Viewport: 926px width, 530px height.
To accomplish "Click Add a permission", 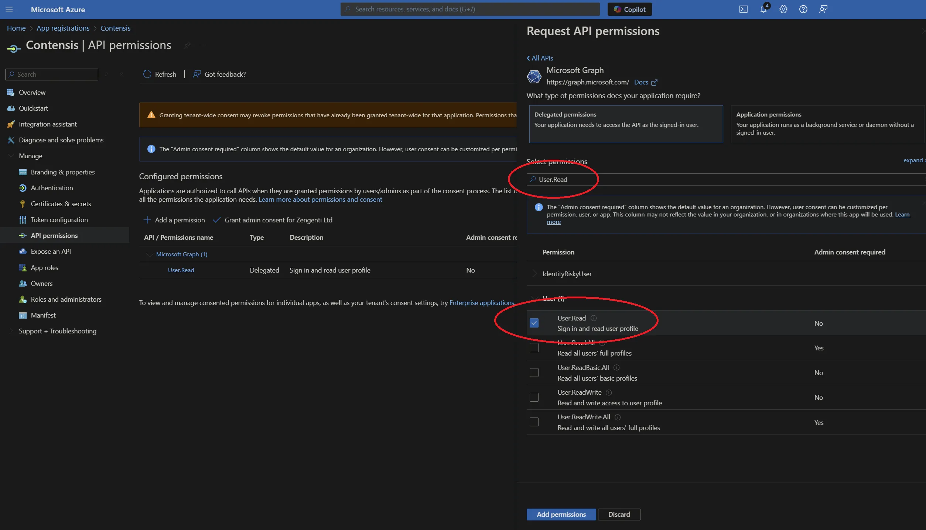I will [x=174, y=220].
